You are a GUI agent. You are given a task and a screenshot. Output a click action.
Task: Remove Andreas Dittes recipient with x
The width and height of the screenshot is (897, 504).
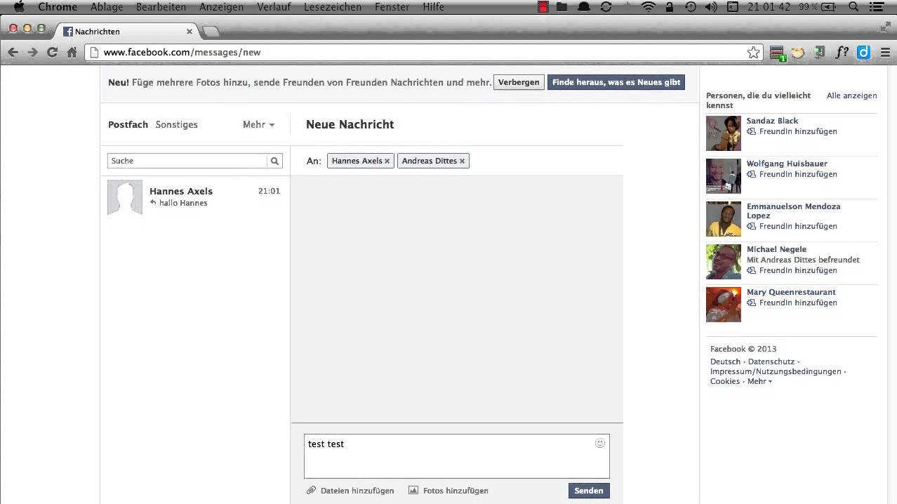(462, 161)
